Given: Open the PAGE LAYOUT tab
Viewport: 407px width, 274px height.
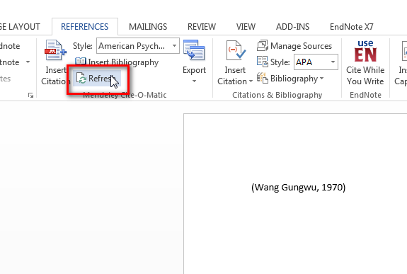Looking at the screenshot, I should [x=20, y=27].
